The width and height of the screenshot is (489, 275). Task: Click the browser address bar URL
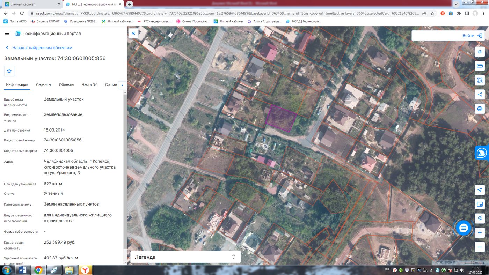(227, 13)
